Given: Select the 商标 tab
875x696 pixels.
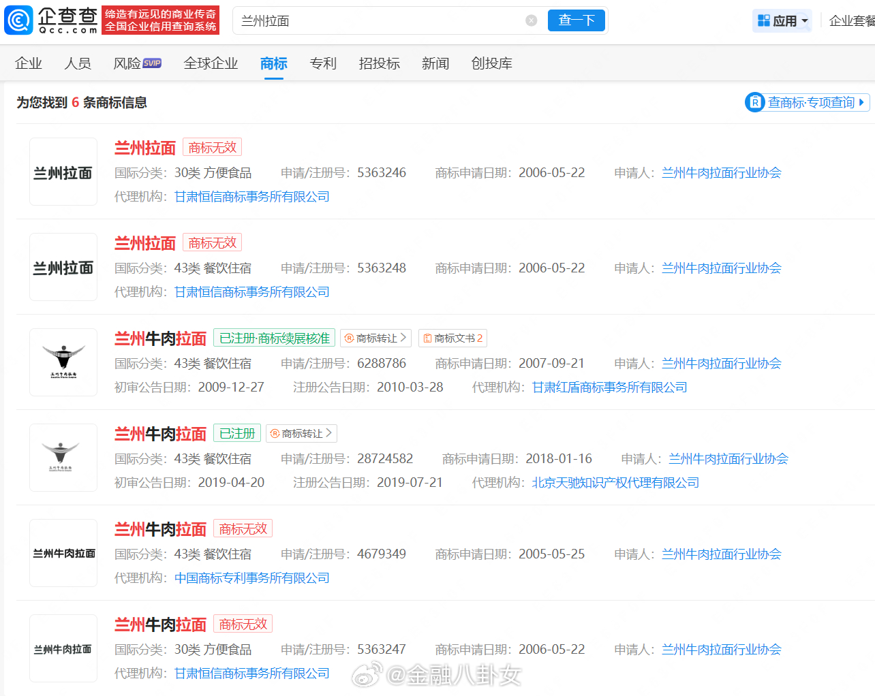Looking at the screenshot, I should (274, 63).
